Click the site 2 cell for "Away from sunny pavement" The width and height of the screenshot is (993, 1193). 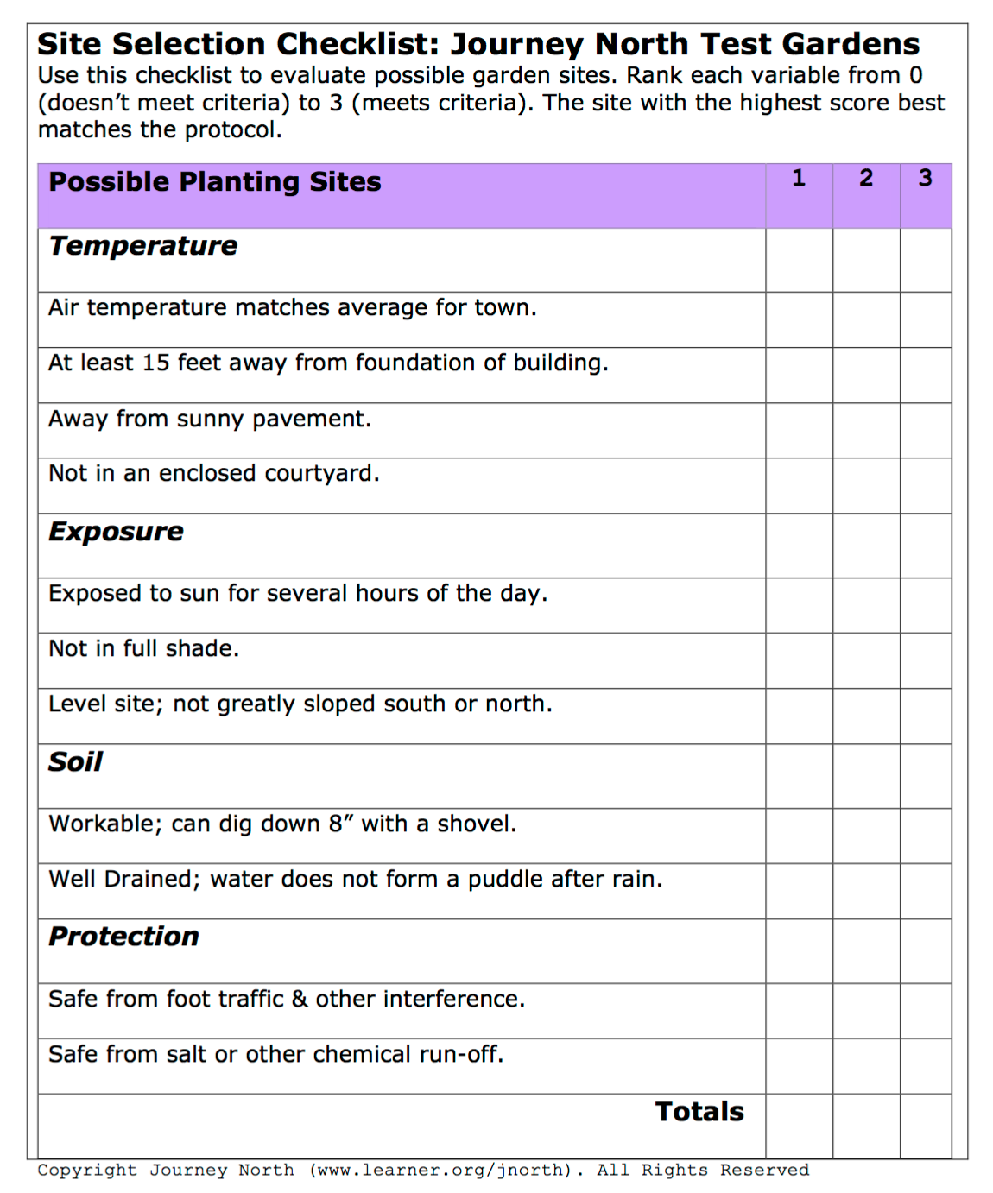(x=866, y=430)
